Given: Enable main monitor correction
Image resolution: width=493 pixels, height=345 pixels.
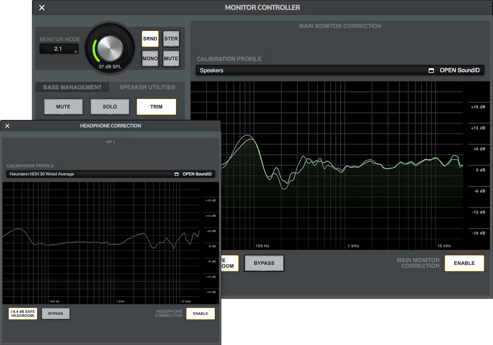Looking at the screenshot, I should [x=464, y=263].
